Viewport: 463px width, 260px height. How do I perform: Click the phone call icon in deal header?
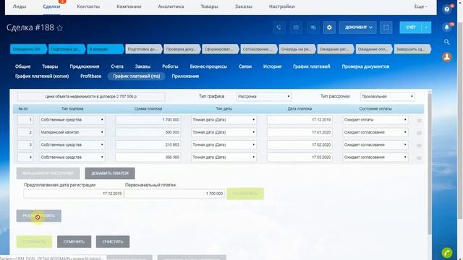pyautogui.click(x=279, y=27)
